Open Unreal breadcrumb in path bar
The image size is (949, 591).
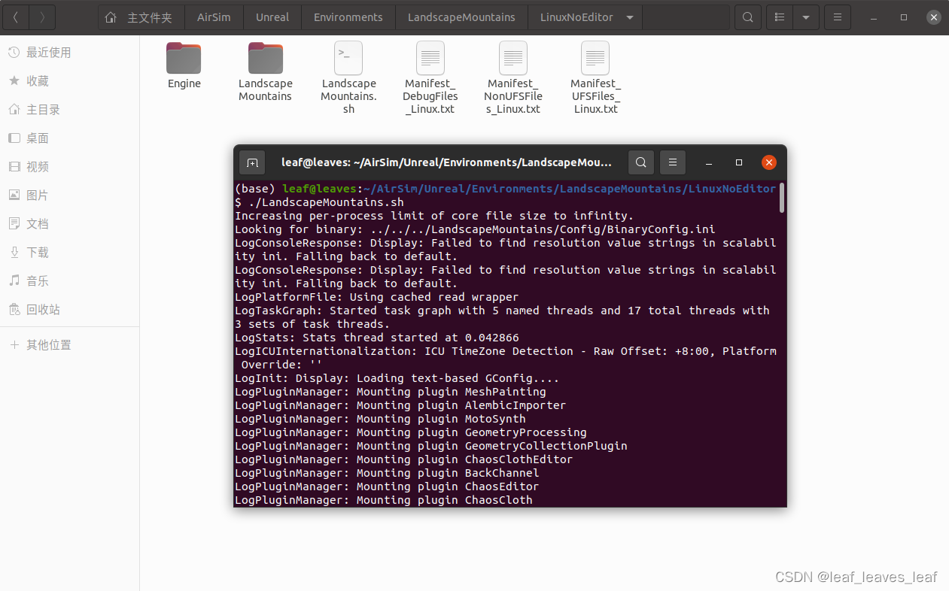pyautogui.click(x=272, y=17)
